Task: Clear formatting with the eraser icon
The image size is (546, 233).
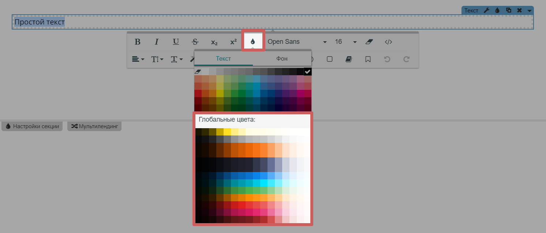Action: [369, 42]
